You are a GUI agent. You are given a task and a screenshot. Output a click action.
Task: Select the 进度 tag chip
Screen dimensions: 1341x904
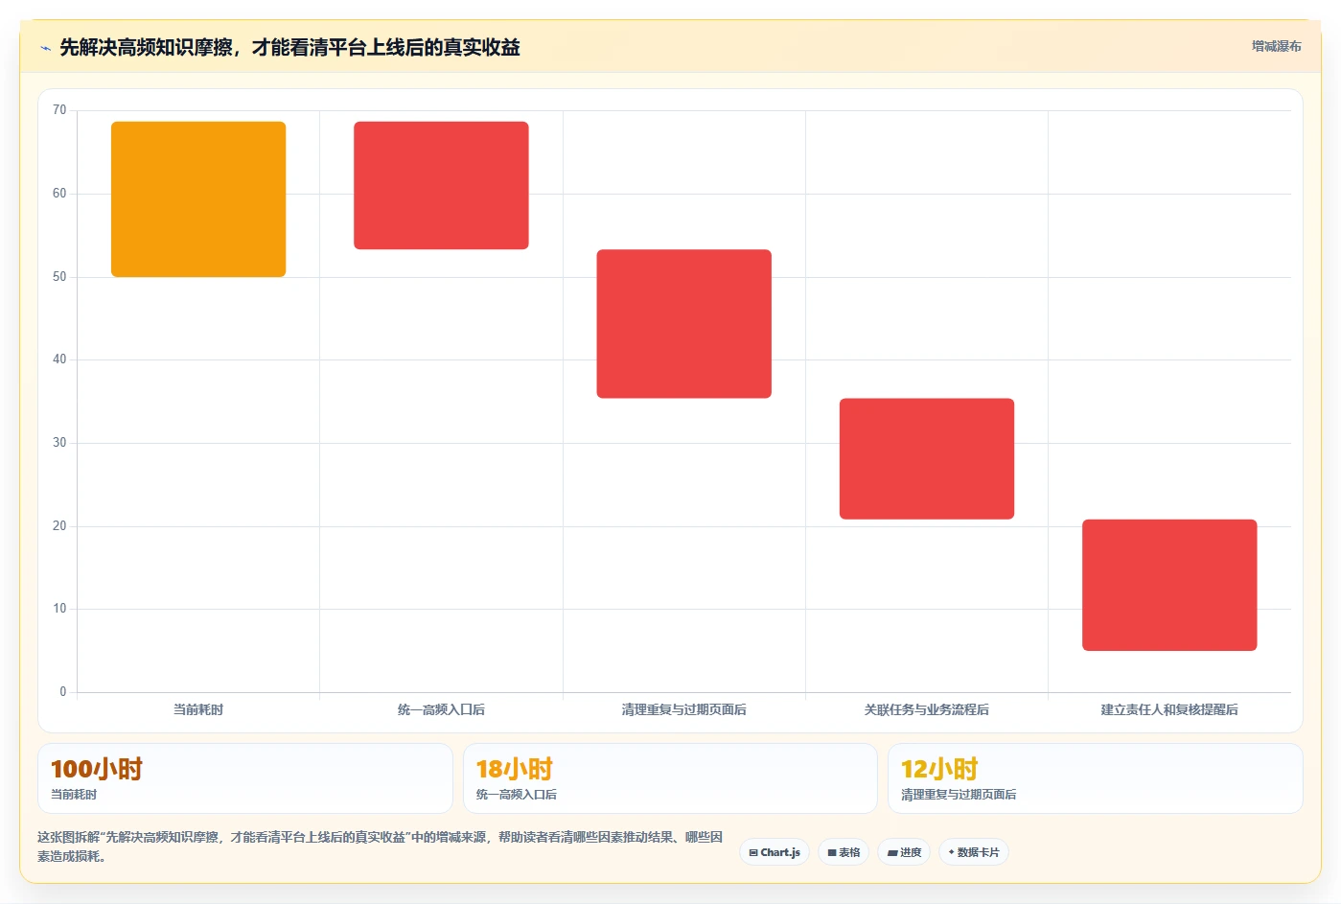point(904,852)
